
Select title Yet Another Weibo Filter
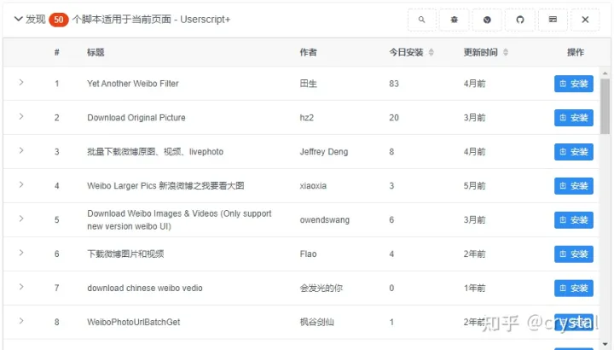tap(133, 84)
